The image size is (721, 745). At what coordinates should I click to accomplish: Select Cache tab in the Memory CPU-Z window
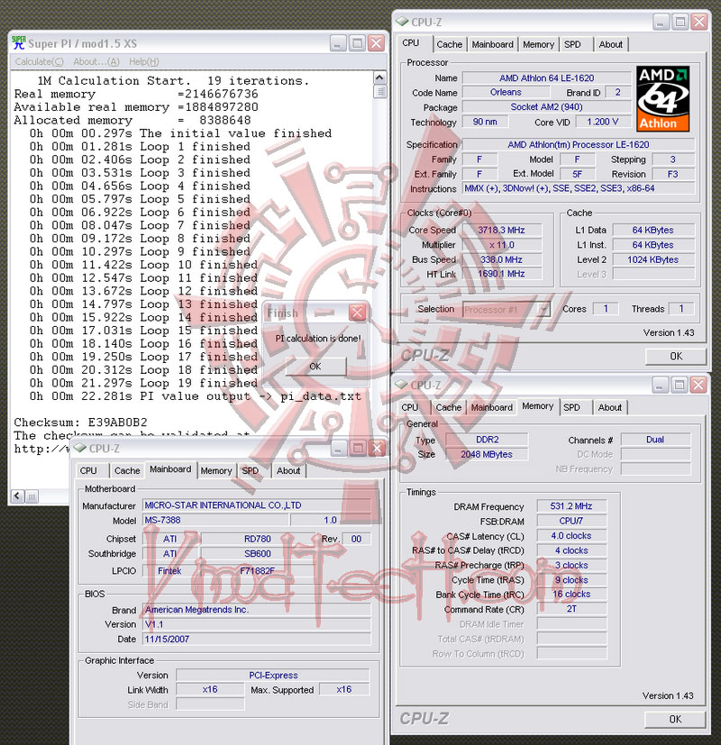pos(448,408)
